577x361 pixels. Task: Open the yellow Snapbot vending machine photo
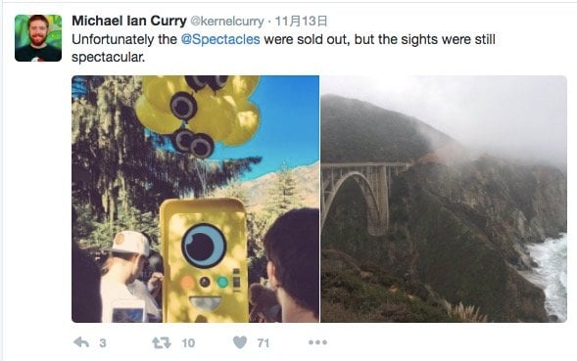tap(195, 199)
